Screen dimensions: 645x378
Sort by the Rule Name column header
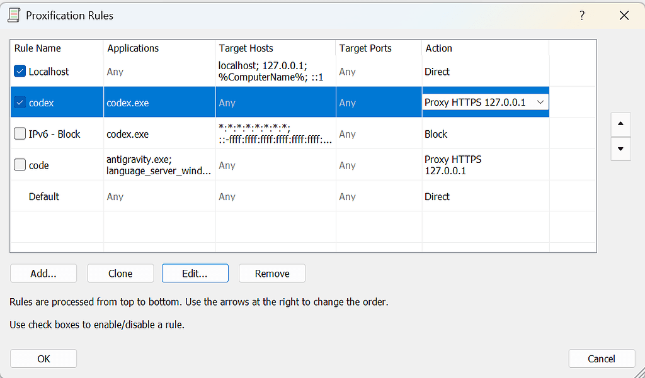coord(57,48)
